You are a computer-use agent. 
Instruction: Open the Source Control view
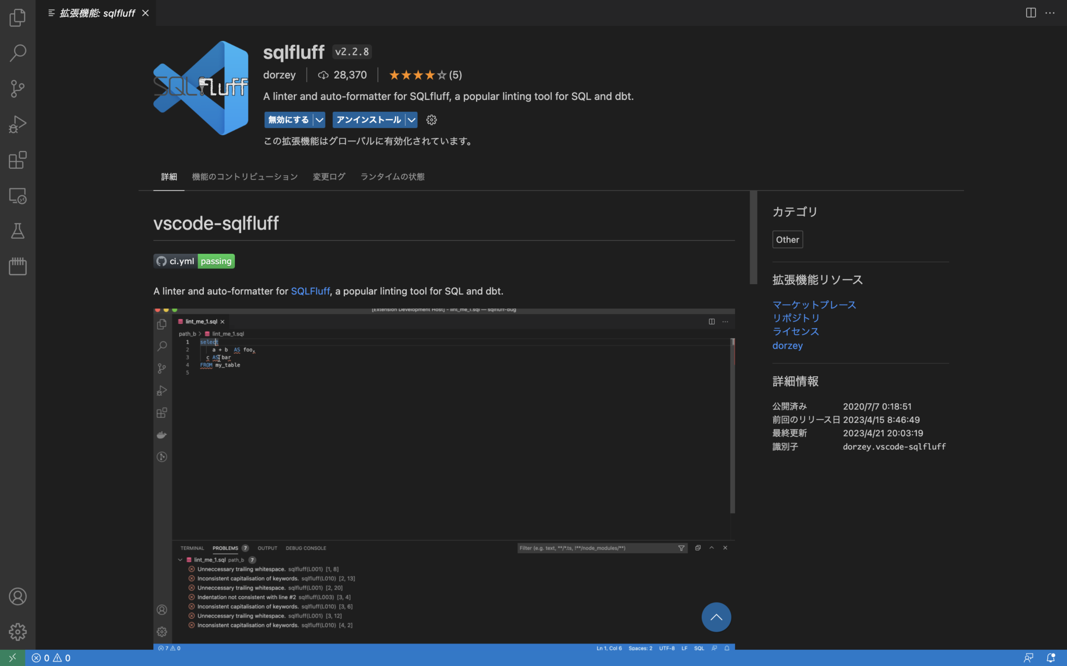17,88
